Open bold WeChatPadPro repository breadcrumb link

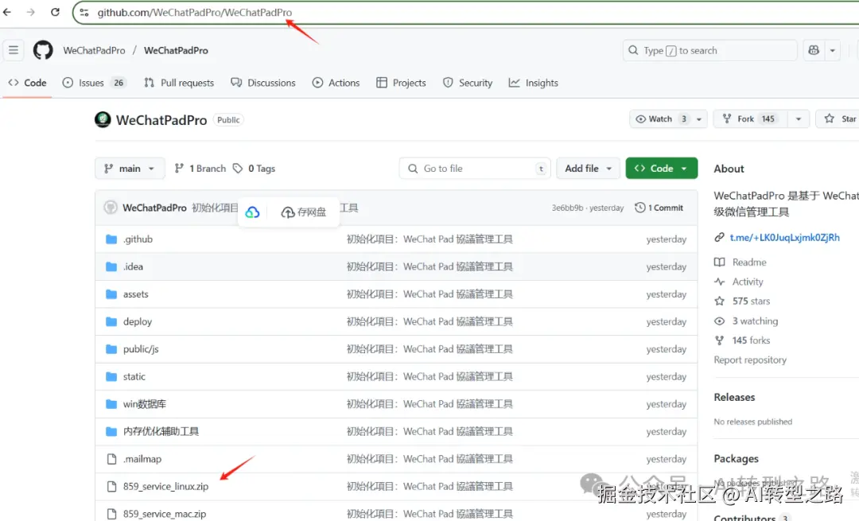[176, 50]
